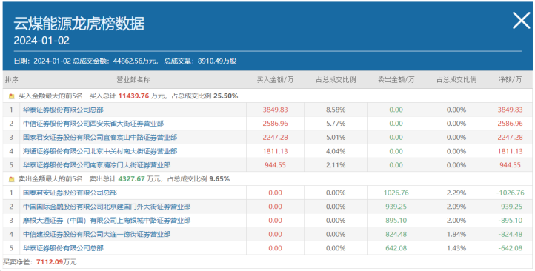Click the 4.04% ratio cell
Screen dimensions: 535x271
point(336,151)
